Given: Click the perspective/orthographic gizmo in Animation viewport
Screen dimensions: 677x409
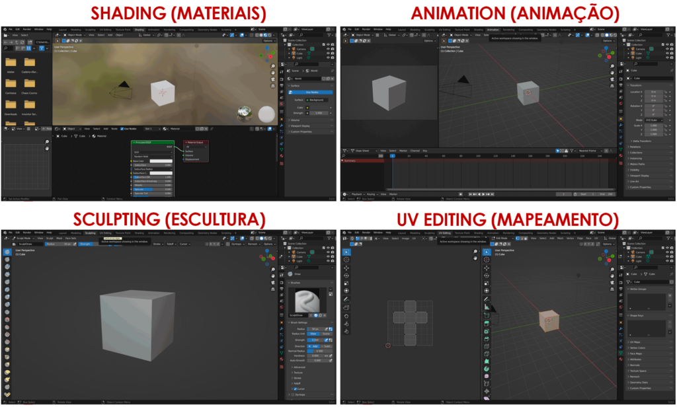Looking at the screenshot, I should (x=612, y=86).
